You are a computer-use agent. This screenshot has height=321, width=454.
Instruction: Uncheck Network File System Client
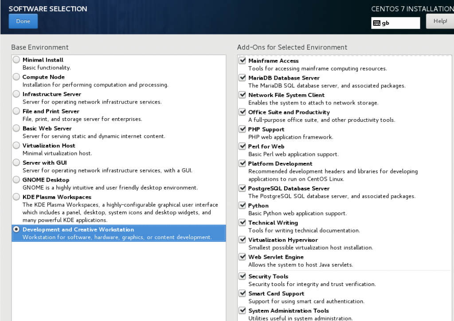point(243,95)
